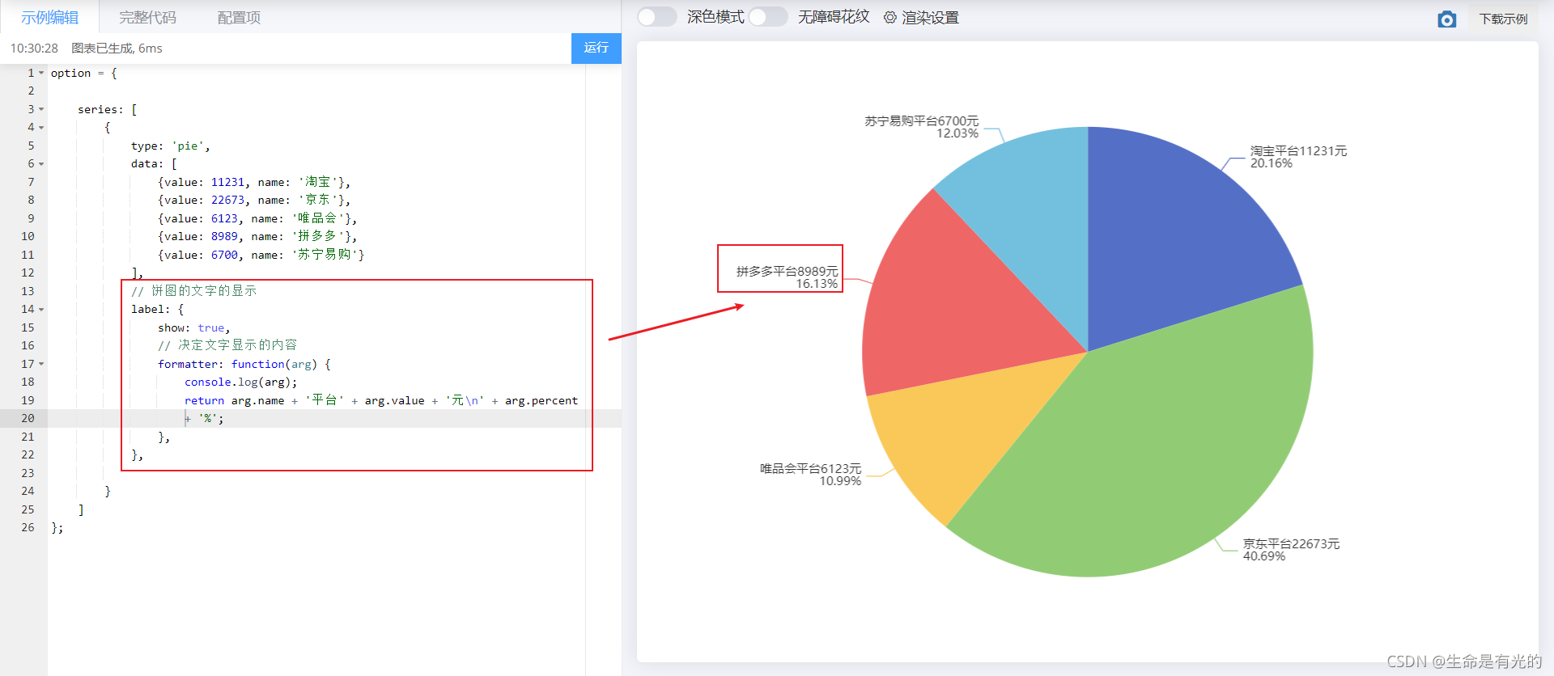Collapse the fold arrow on line 3

point(41,109)
